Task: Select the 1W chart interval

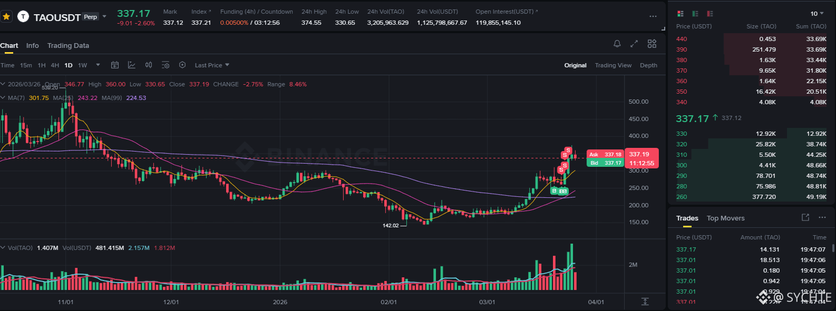Action: click(x=82, y=65)
